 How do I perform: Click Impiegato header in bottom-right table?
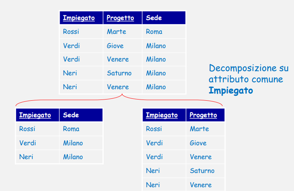point(164,115)
